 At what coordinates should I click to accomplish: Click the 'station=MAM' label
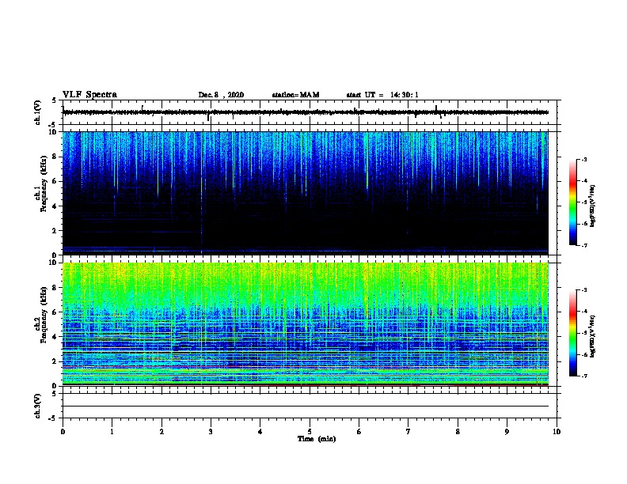(295, 95)
